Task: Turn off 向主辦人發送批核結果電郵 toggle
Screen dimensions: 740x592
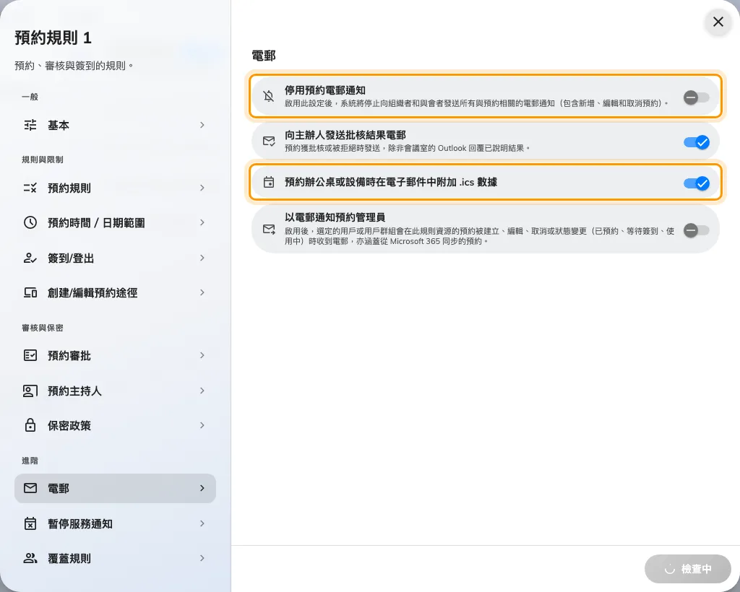Action: 696,142
